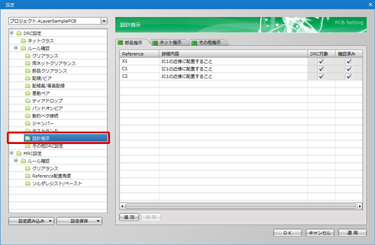Click the 設計指示 folder icon in tree

[27, 138]
